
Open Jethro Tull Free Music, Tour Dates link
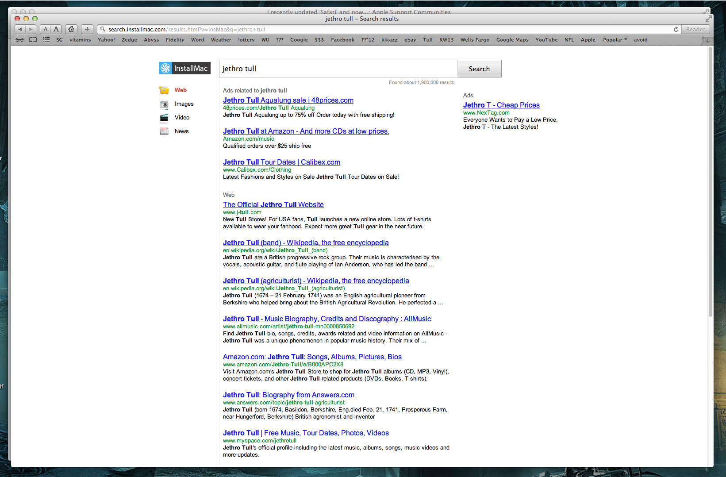coord(306,433)
